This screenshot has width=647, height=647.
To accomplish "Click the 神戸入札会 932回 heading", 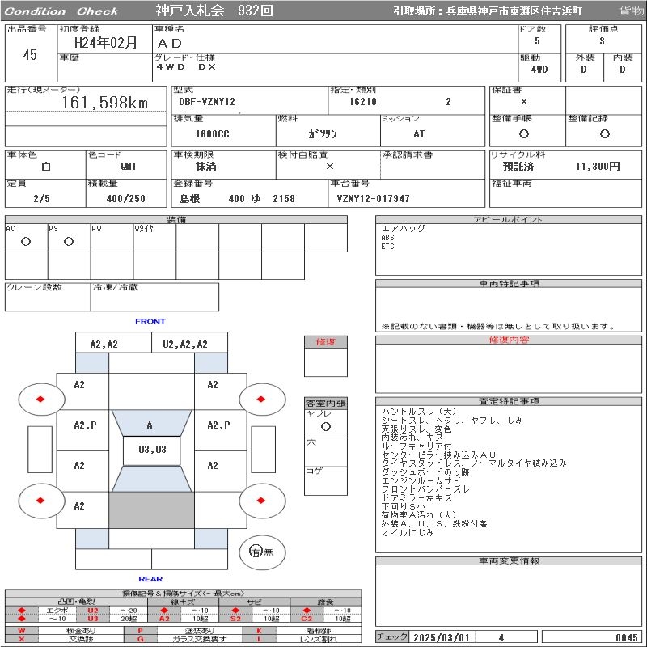I will tap(214, 11).
